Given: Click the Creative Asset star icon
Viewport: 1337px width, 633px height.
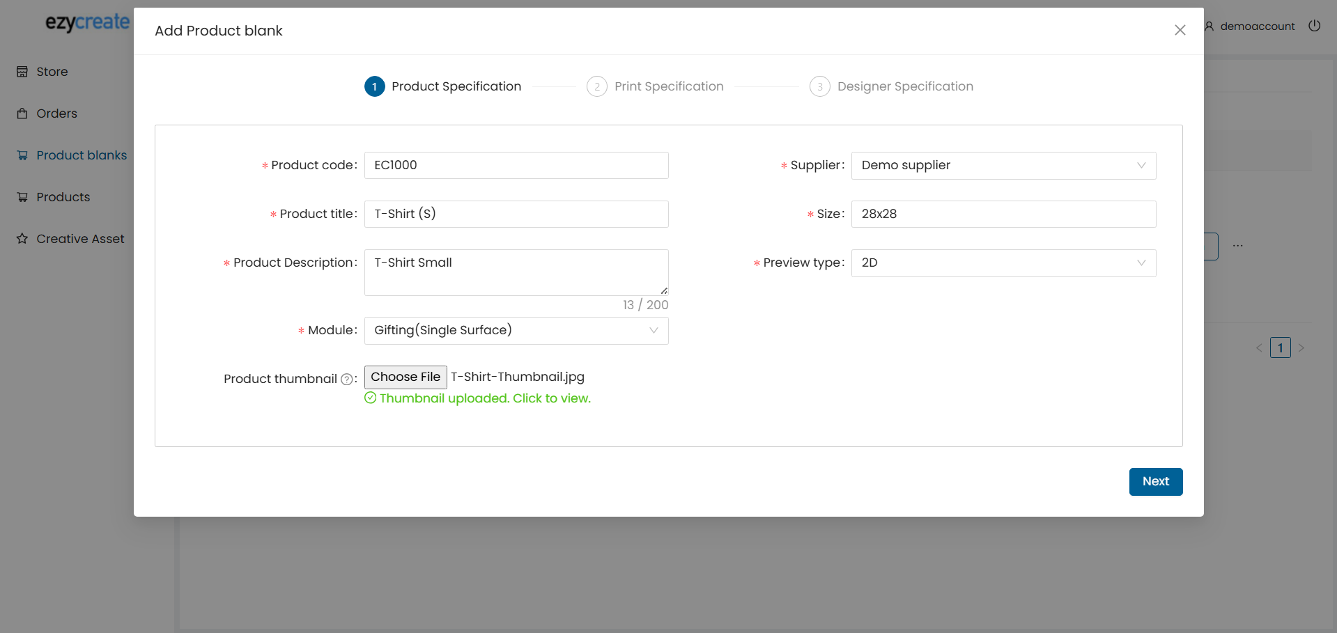Looking at the screenshot, I should click(22, 239).
